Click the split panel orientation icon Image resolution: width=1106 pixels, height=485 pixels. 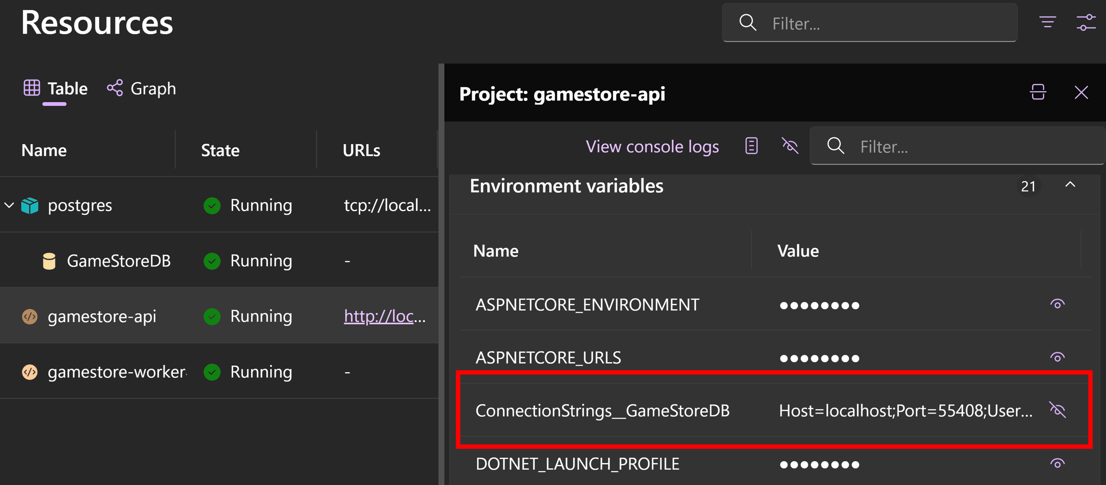1038,92
